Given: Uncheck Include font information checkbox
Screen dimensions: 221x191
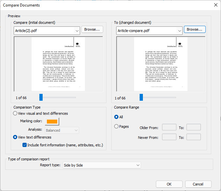Looking at the screenshot, I should coord(24,145).
